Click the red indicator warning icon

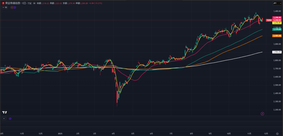click(12, 7)
